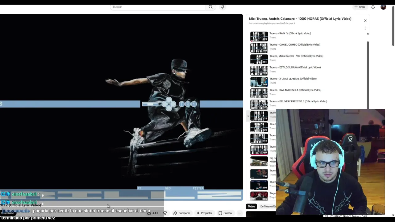Viewport: 395px width, 222px height.
Task: Open the playlist thumbnail showing 2:36
Action: click(259, 127)
